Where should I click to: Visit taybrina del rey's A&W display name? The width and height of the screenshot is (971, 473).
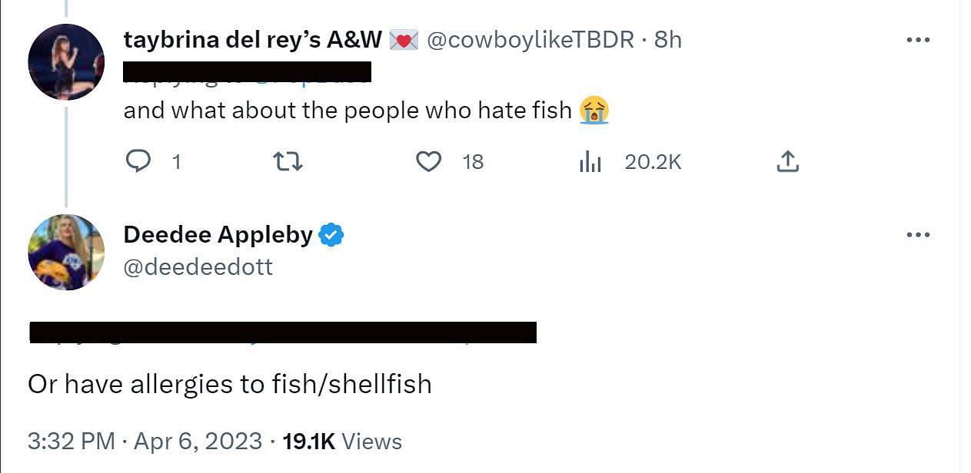click(252, 40)
